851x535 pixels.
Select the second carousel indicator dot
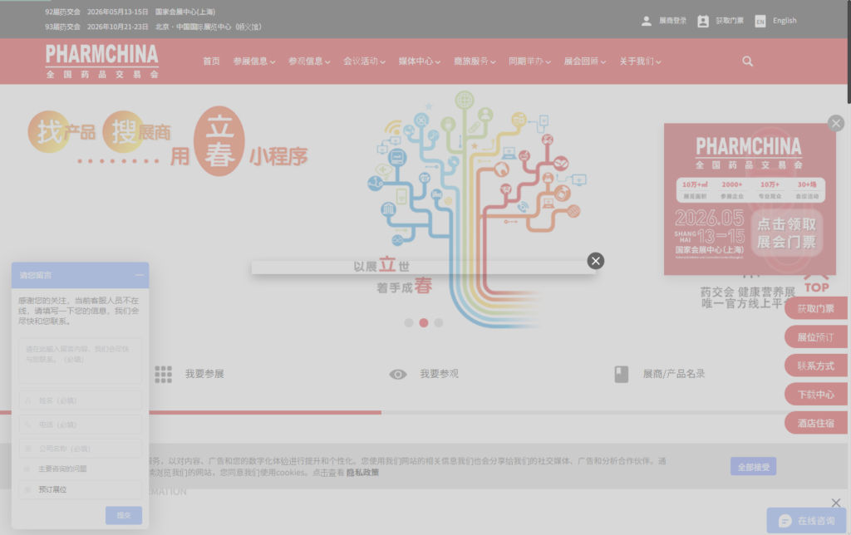[424, 322]
